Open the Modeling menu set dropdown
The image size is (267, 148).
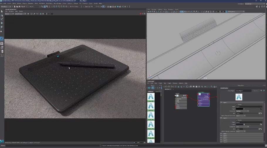click(6, 7)
